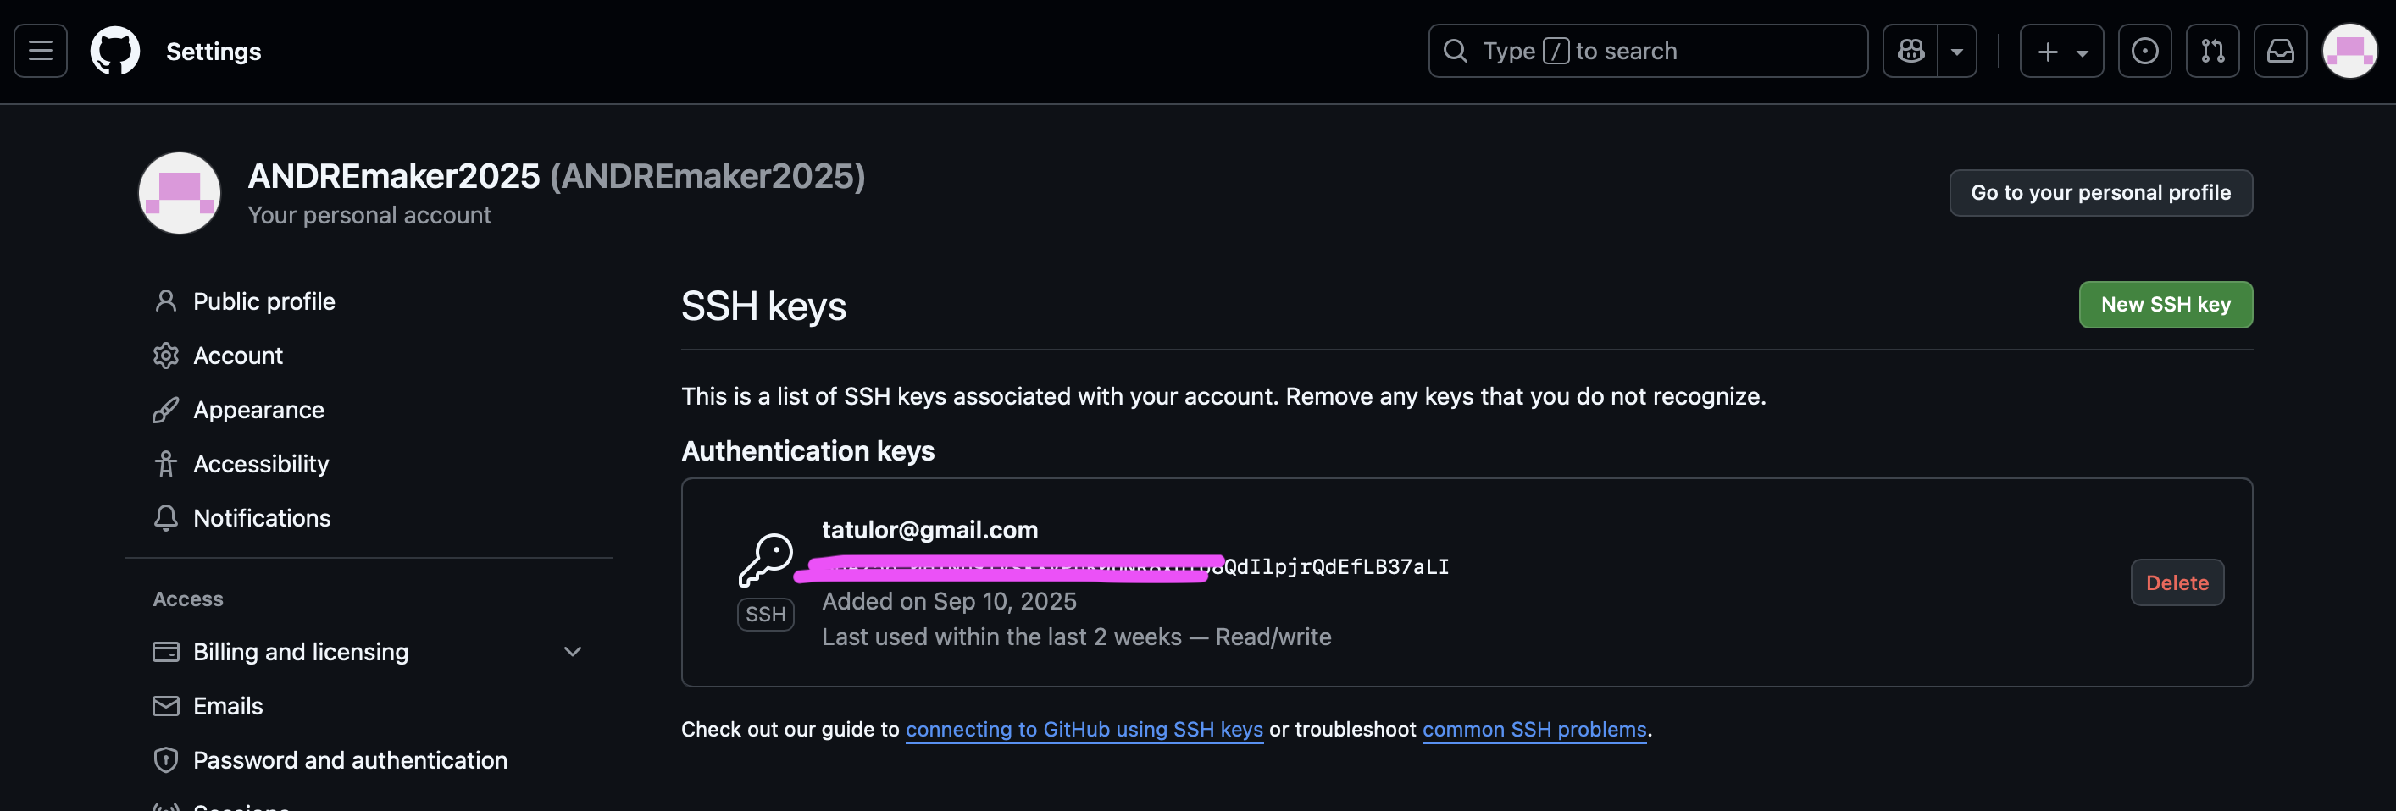Image resolution: width=2396 pixels, height=811 pixels.
Task: Open Public profile settings
Action: coord(263,302)
